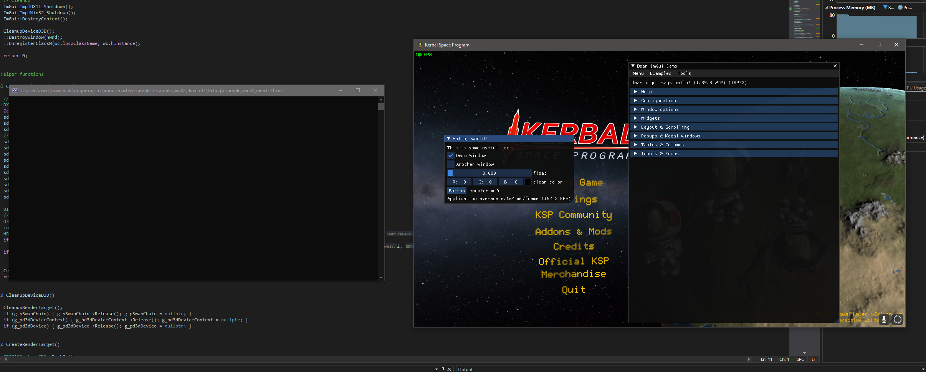
Task: Click console window scrollbar up arrow
Action: (381, 99)
